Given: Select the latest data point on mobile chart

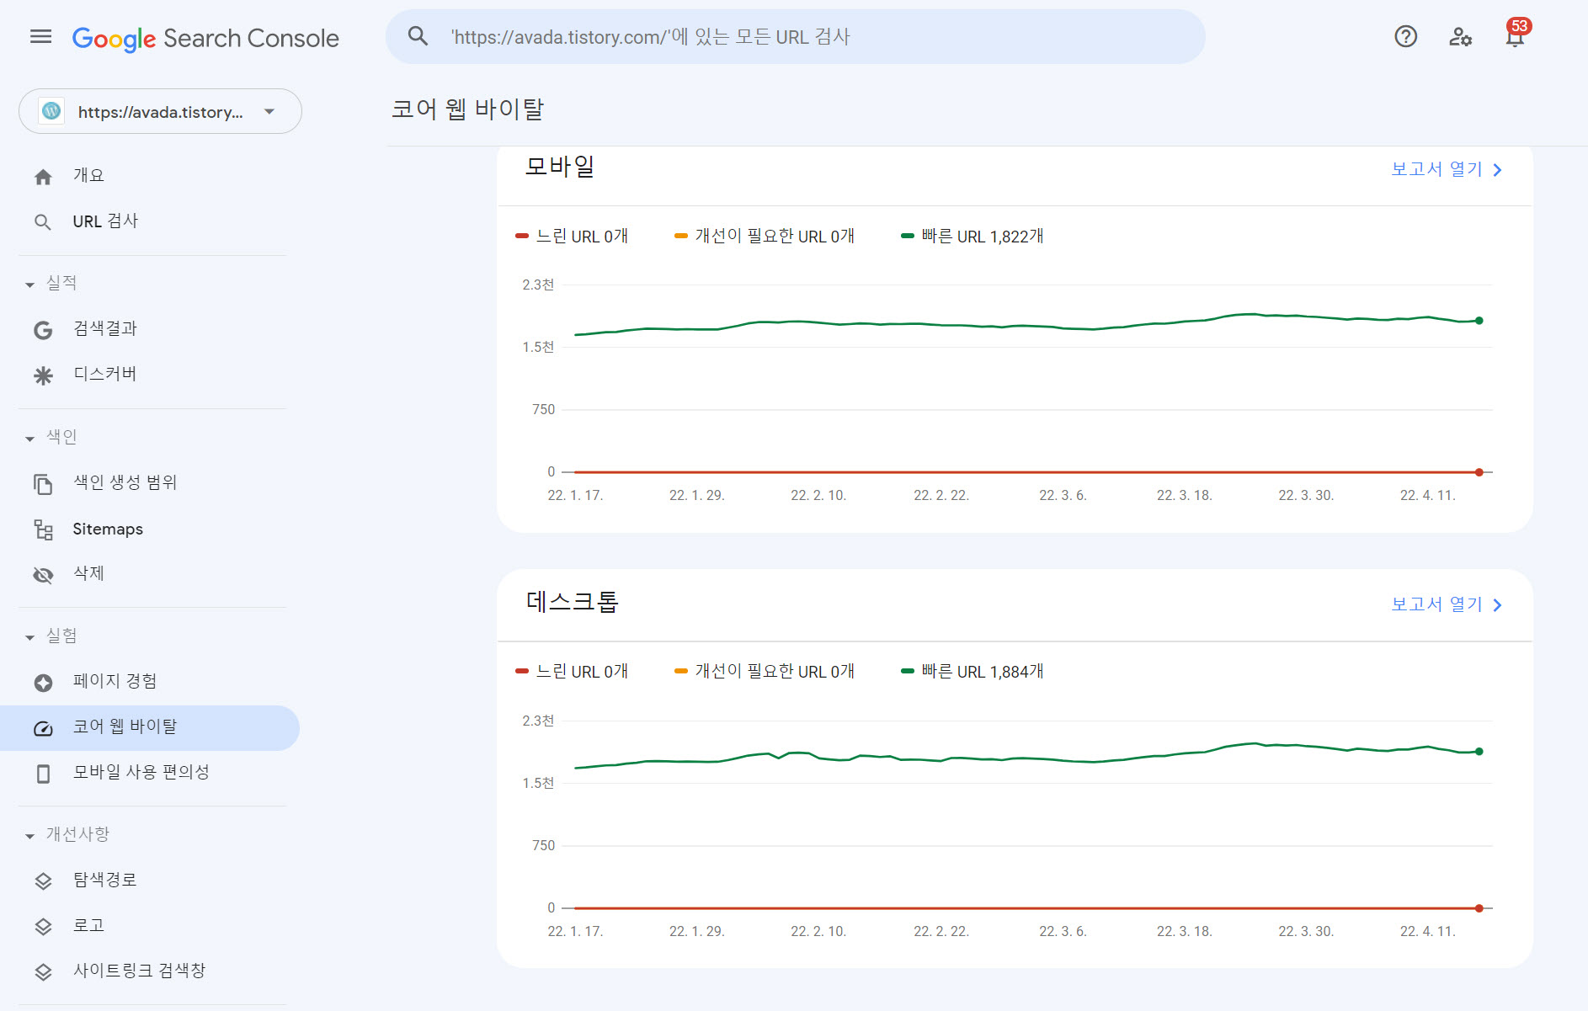Looking at the screenshot, I should [x=1479, y=319].
